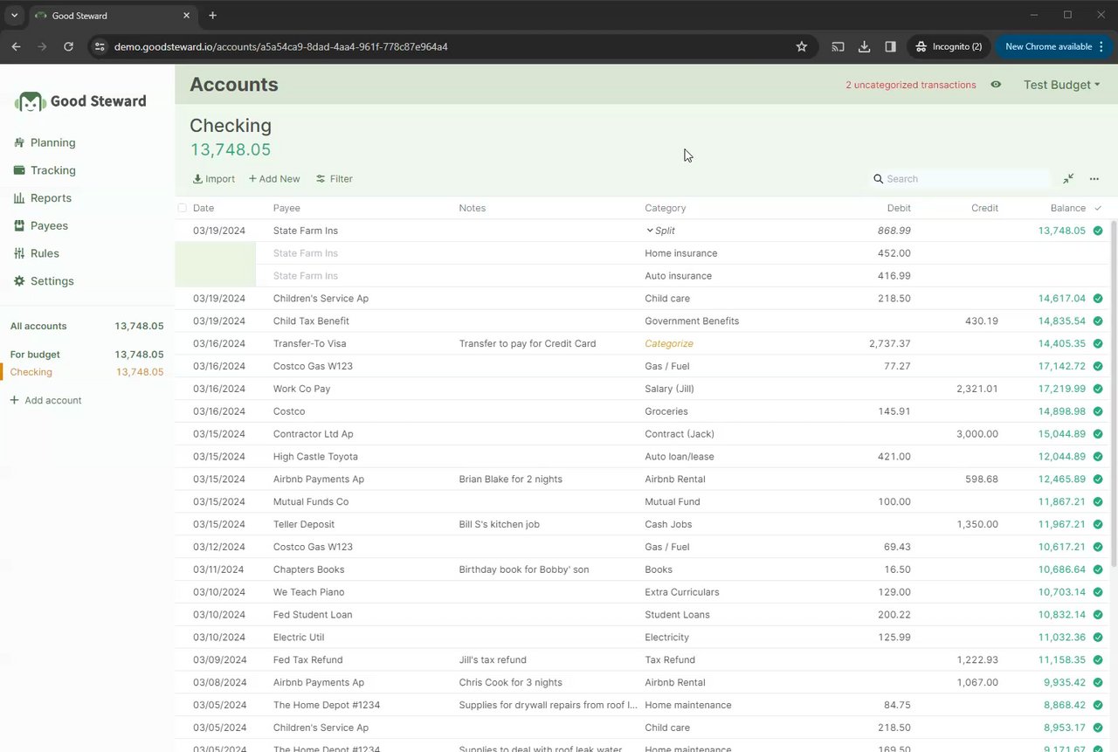Click the collapse rows arrows icon
This screenshot has height=752, width=1118.
coord(1068,179)
